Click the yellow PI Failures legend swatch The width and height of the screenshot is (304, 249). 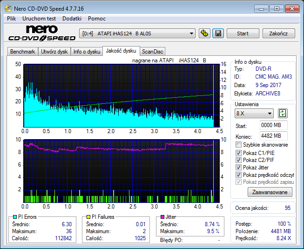click(88, 217)
